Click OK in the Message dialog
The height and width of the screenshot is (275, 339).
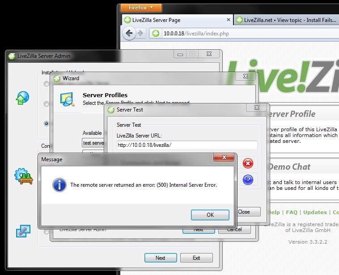(x=210, y=215)
